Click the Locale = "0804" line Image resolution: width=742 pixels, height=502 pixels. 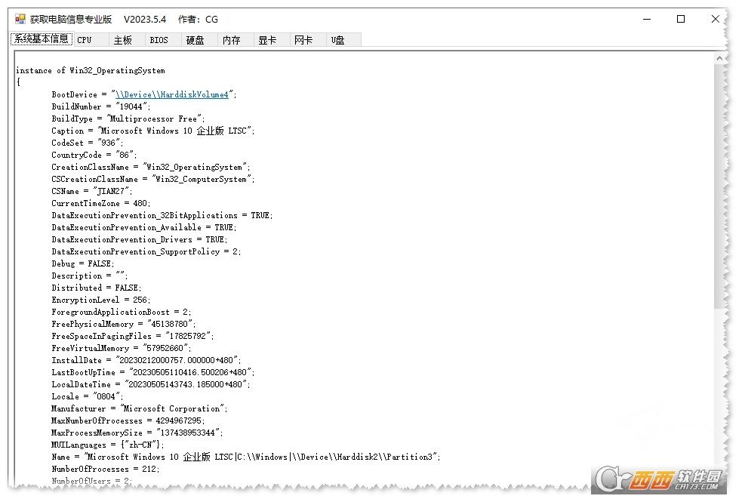point(87,396)
